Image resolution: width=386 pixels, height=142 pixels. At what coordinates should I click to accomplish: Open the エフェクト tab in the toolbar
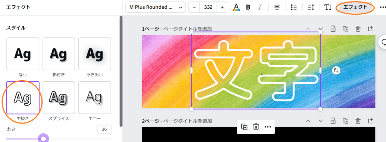click(x=355, y=7)
